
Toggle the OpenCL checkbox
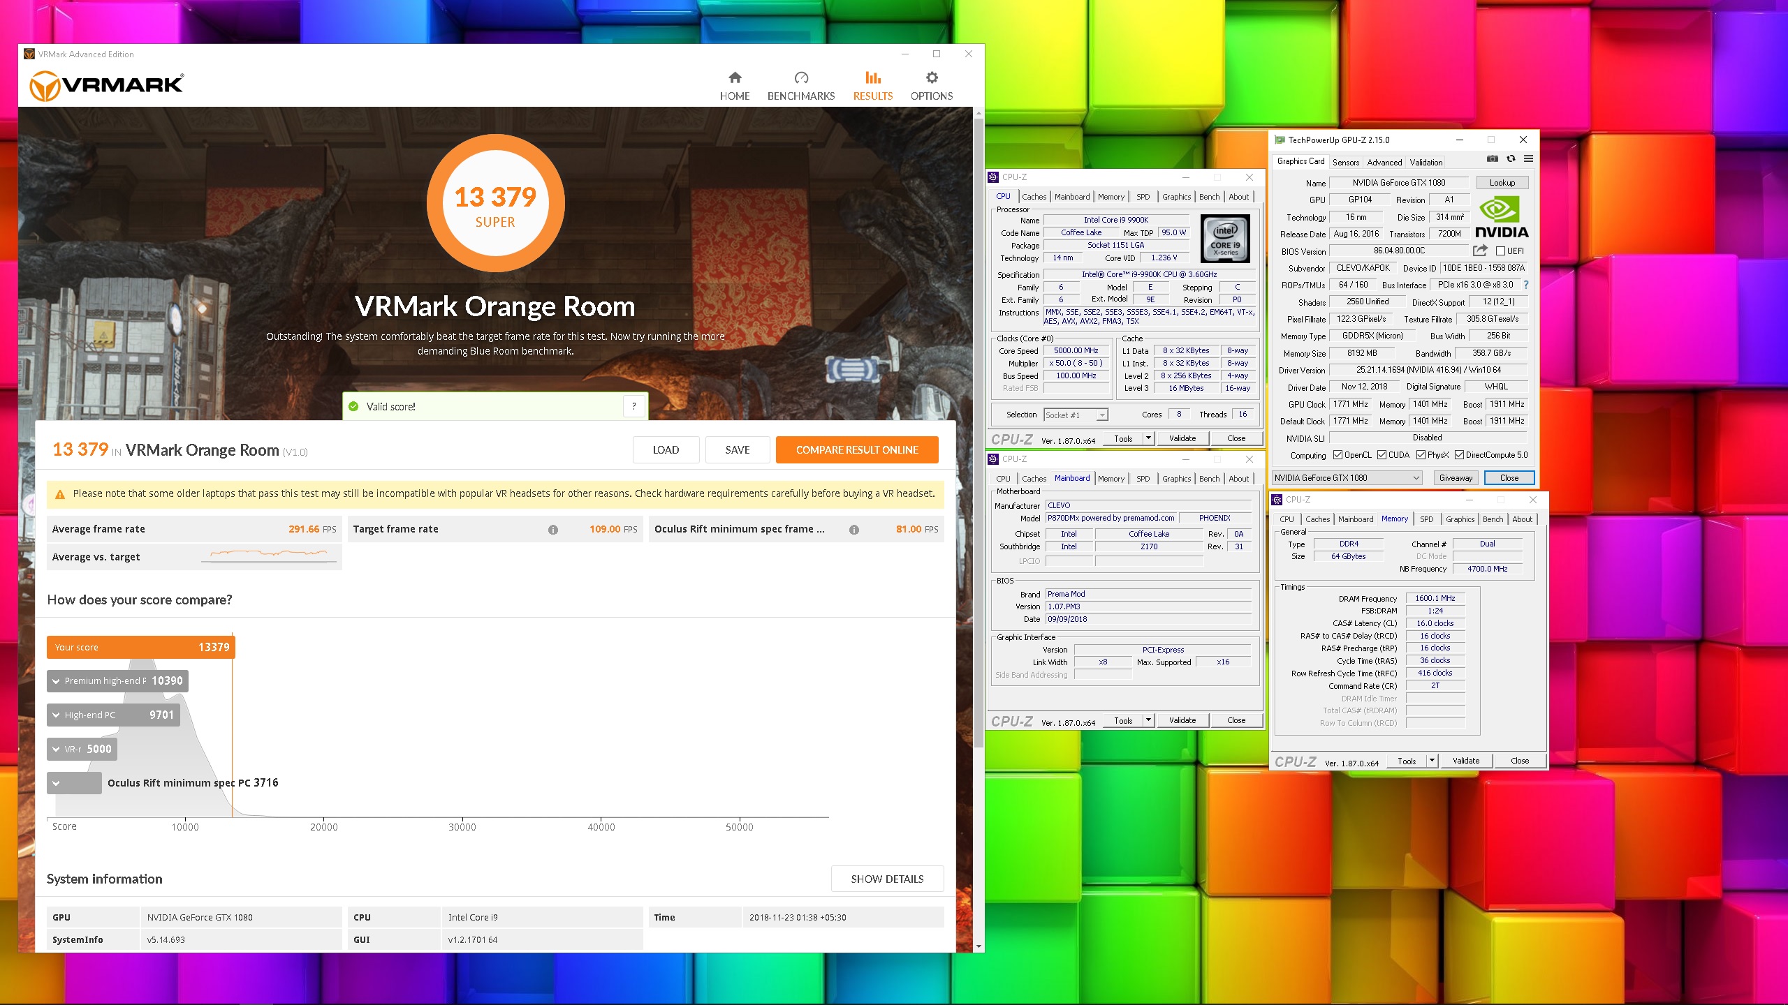(x=1338, y=455)
